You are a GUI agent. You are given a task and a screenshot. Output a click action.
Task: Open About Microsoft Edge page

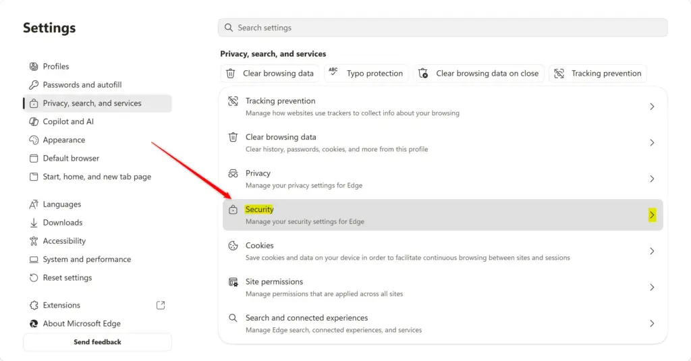[x=97, y=323]
